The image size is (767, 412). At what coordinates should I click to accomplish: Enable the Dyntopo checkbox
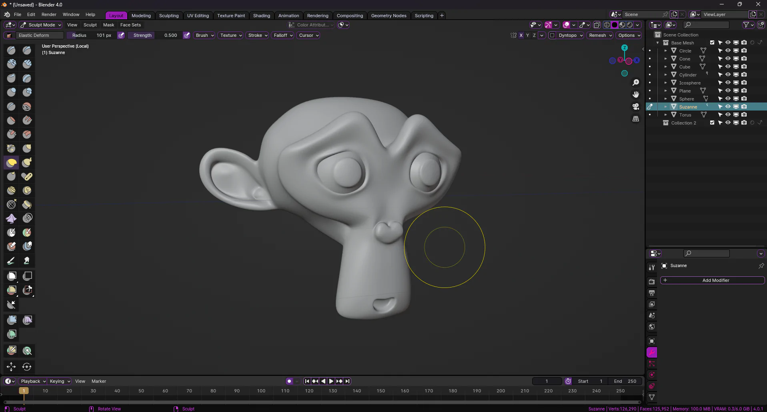(552, 35)
